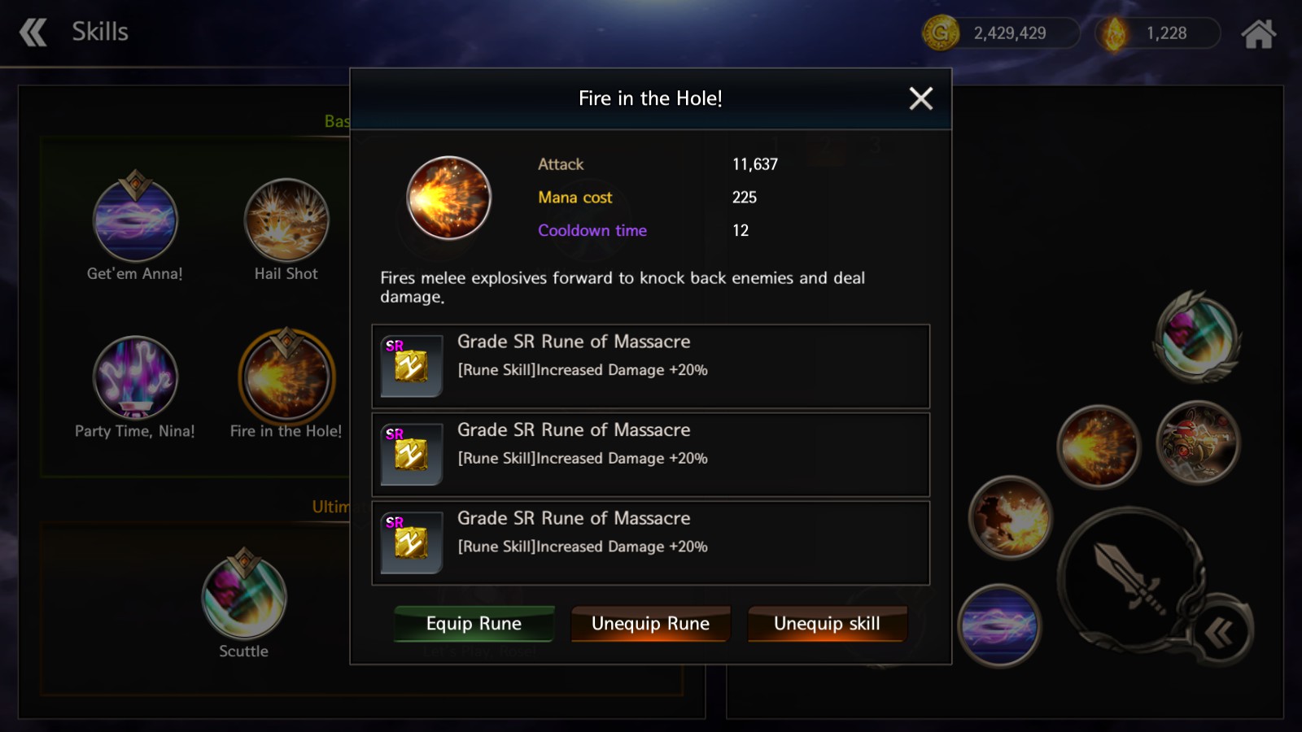Click the Fire in the Hole! dialog skill image

448,198
